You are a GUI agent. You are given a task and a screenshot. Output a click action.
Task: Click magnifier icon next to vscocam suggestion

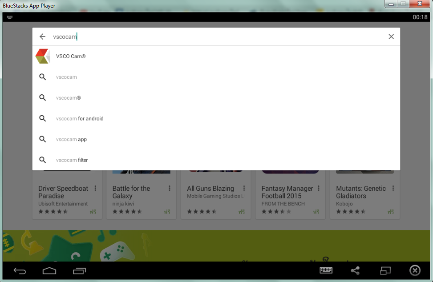pos(43,77)
